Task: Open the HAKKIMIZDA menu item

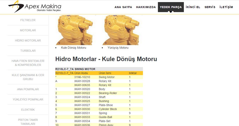Action: pos(146,7)
